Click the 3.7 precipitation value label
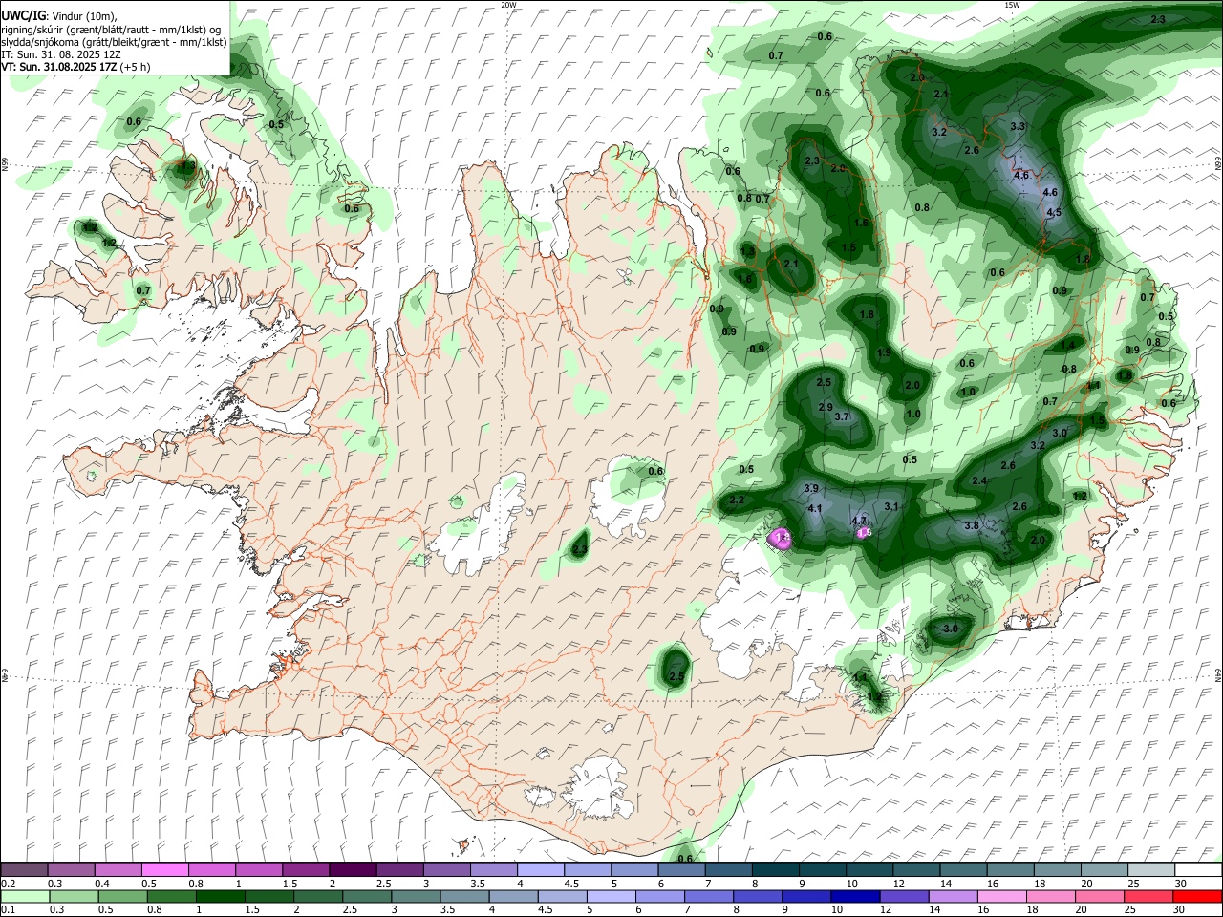Viewport: 1223px width, 917px height. [x=842, y=416]
